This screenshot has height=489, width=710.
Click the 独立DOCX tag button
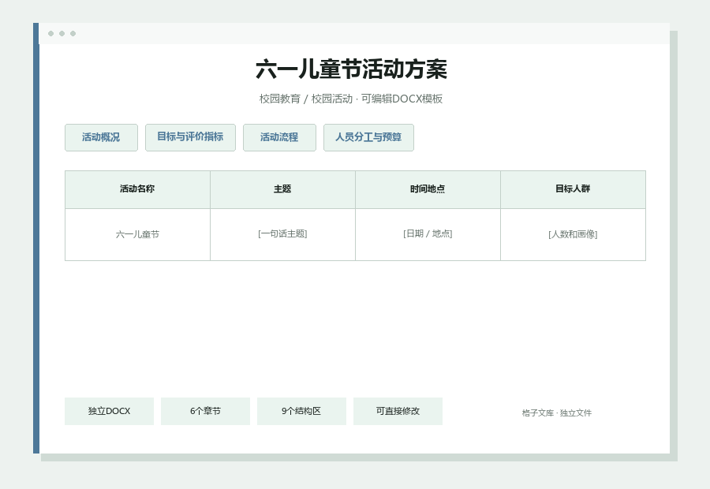tap(109, 411)
